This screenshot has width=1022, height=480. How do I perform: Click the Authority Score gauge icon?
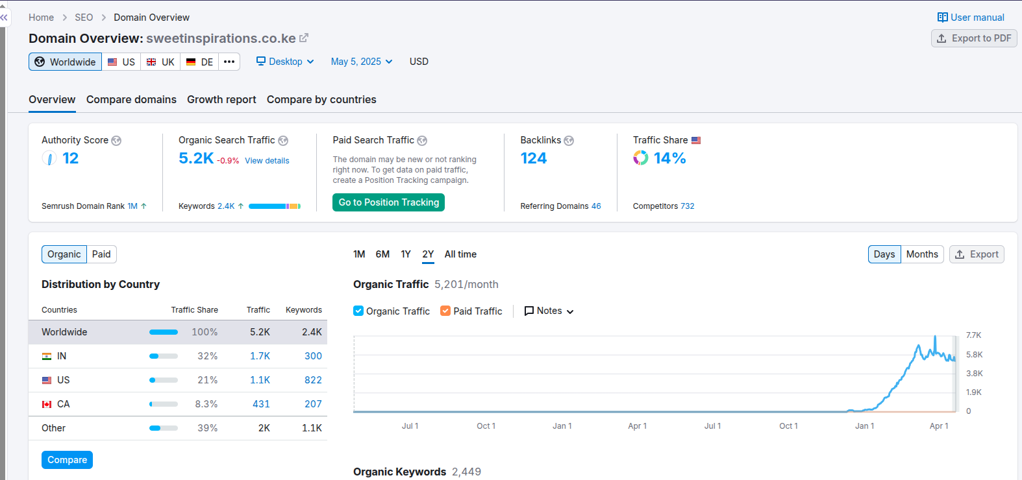point(49,158)
